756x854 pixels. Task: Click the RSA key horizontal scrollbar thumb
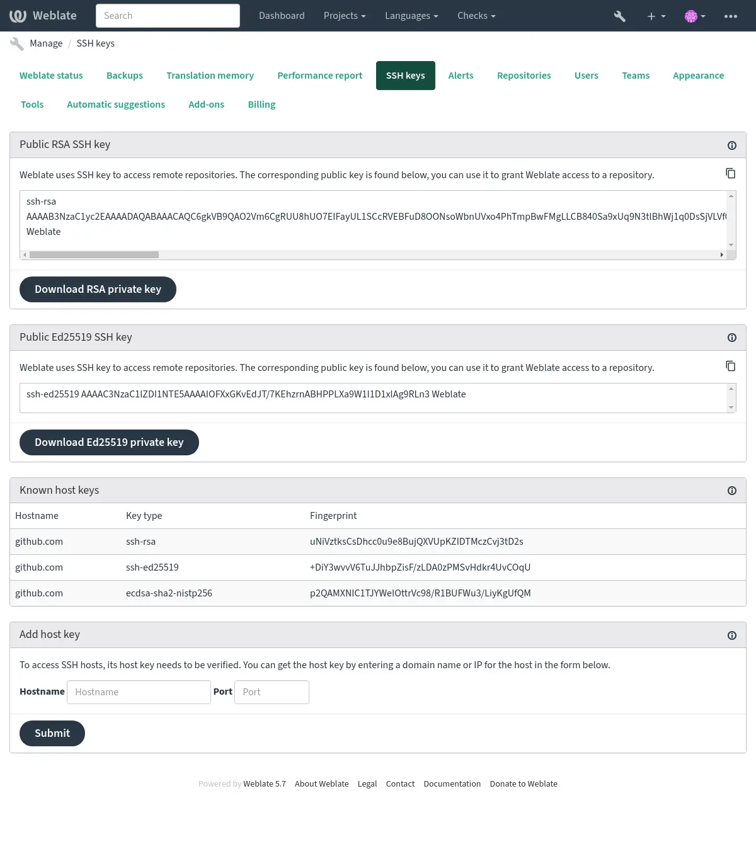94,255
